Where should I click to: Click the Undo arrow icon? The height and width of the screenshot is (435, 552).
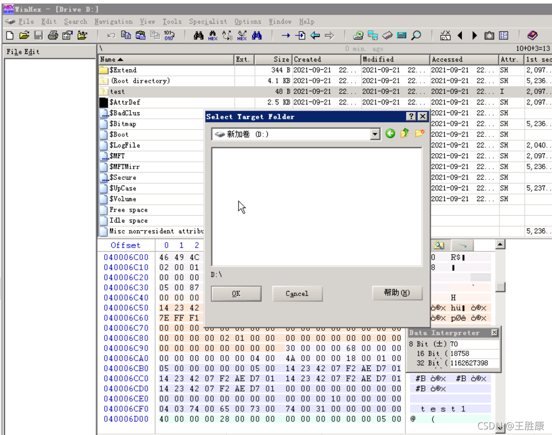111,35
